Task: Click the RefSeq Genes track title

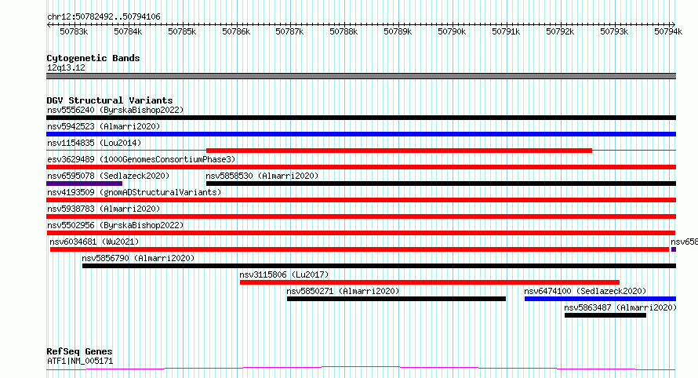Action: pos(79,352)
